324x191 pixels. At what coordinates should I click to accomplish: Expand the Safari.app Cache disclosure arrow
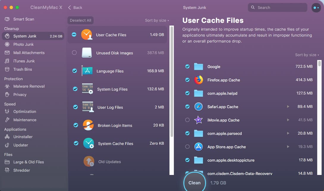[288, 107]
